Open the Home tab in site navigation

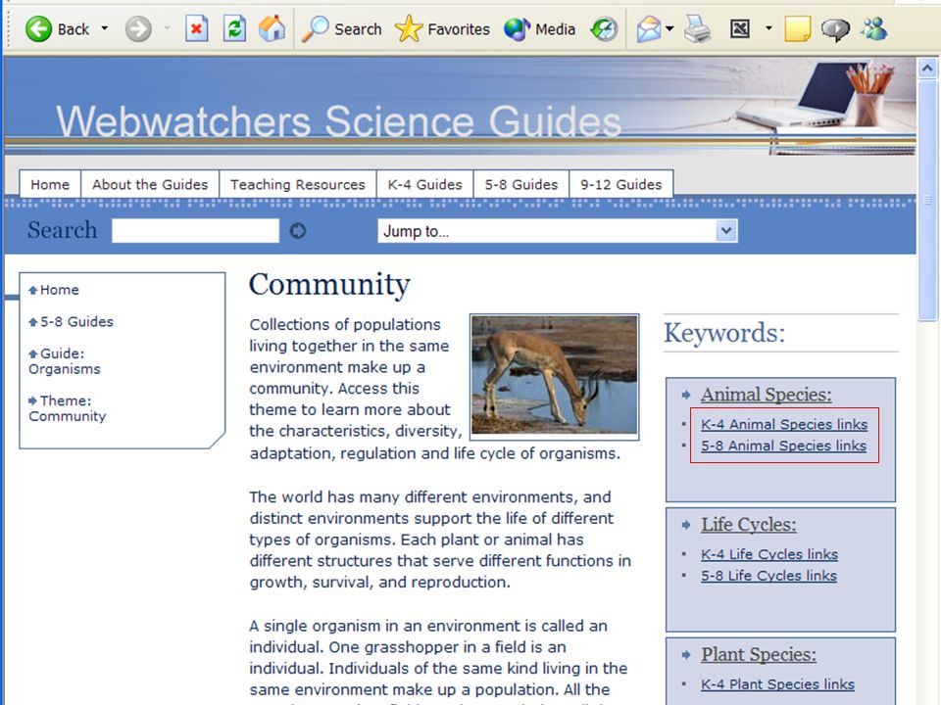pyautogui.click(x=50, y=184)
